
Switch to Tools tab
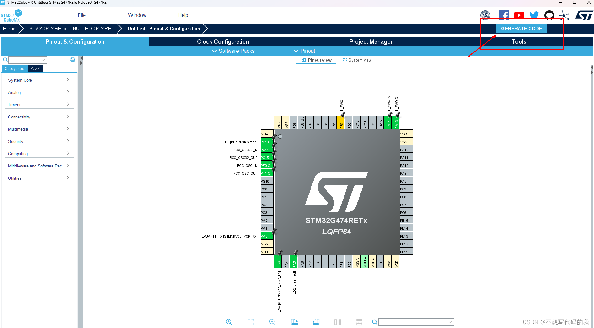pyautogui.click(x=519, y=42)
